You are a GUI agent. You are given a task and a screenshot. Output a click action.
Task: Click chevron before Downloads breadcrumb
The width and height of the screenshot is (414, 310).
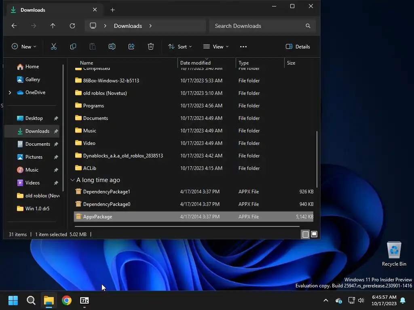105,26
